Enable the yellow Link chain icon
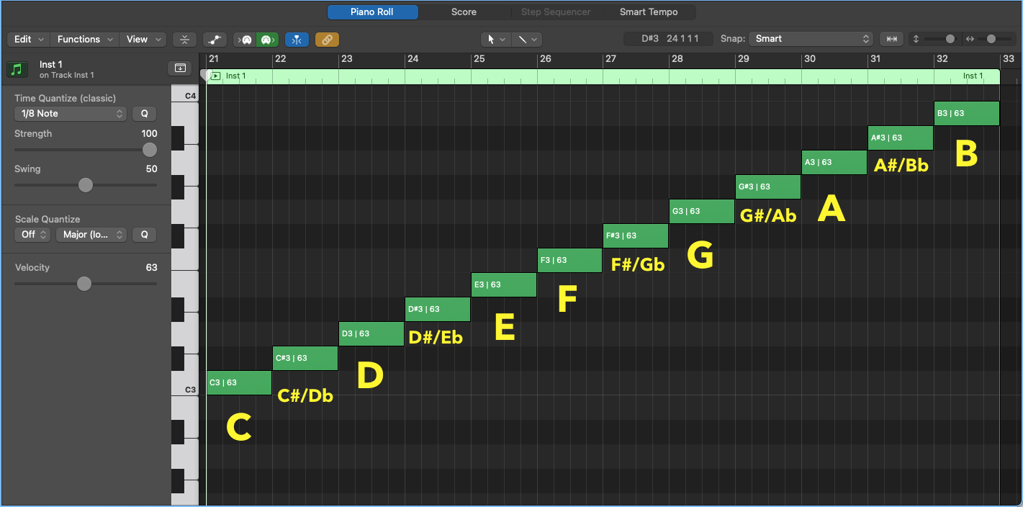Viewport: 1023px width, 507px height. point(327,39)
